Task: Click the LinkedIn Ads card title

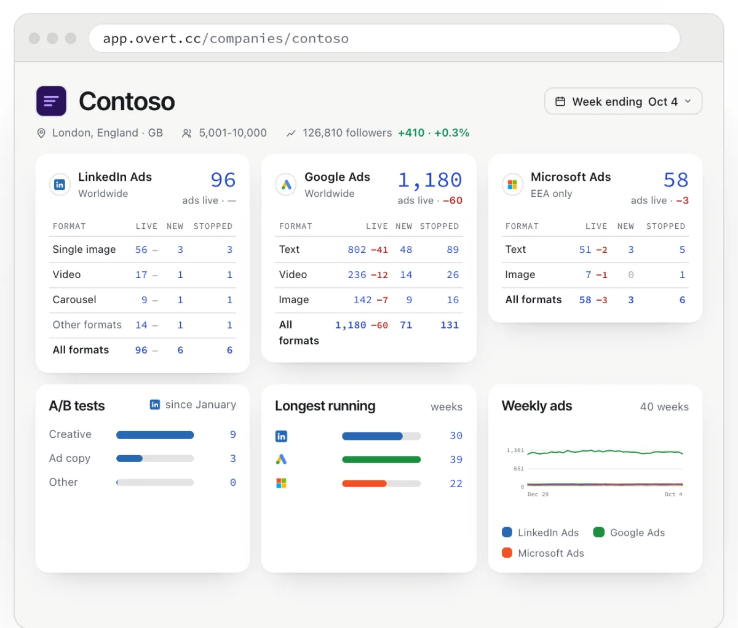Action: (x=115, y=177)
